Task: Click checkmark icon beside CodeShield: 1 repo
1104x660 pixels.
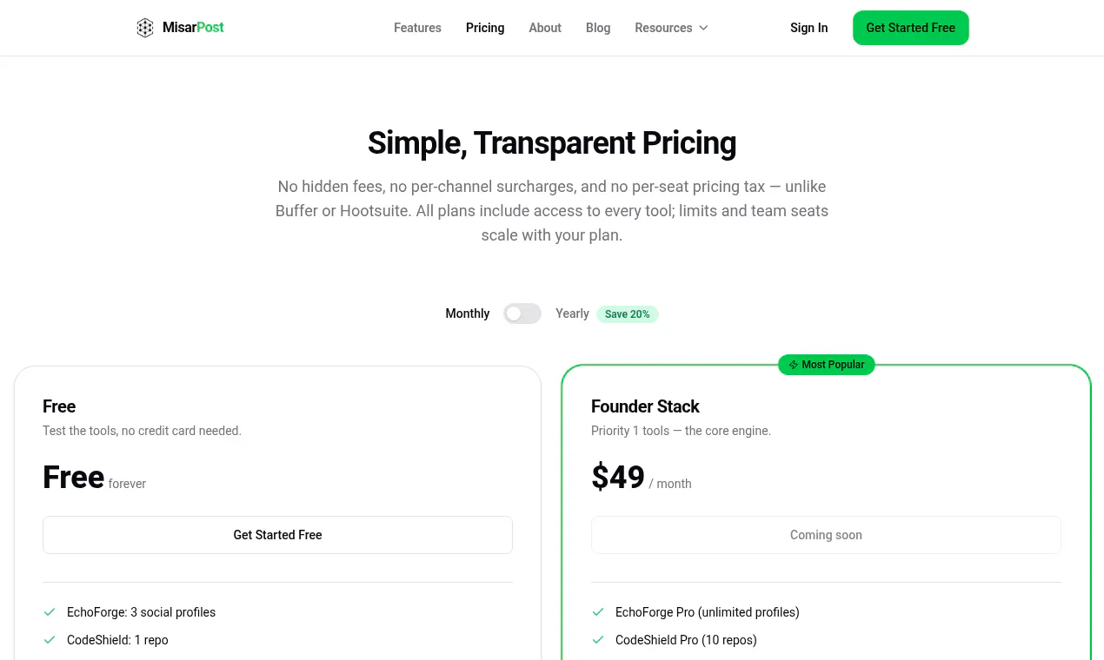Action: point(50,640)
